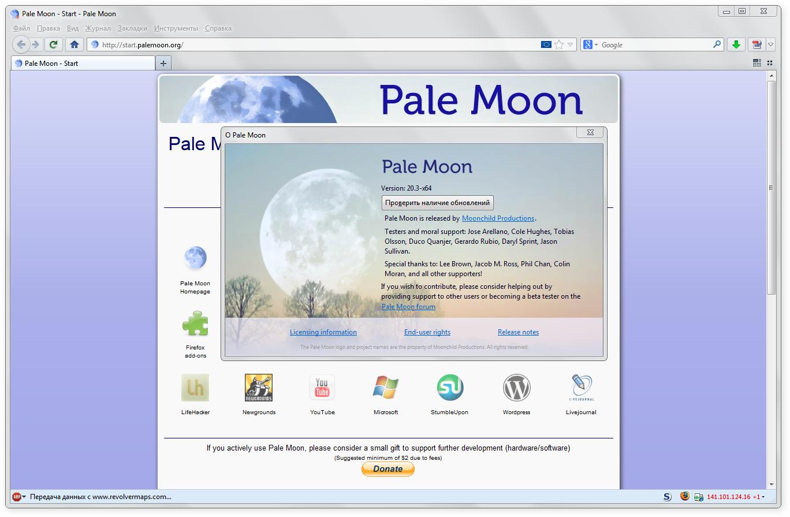
Task: Click the page vertical scrollbar thumb
Action: pos(771,188)
